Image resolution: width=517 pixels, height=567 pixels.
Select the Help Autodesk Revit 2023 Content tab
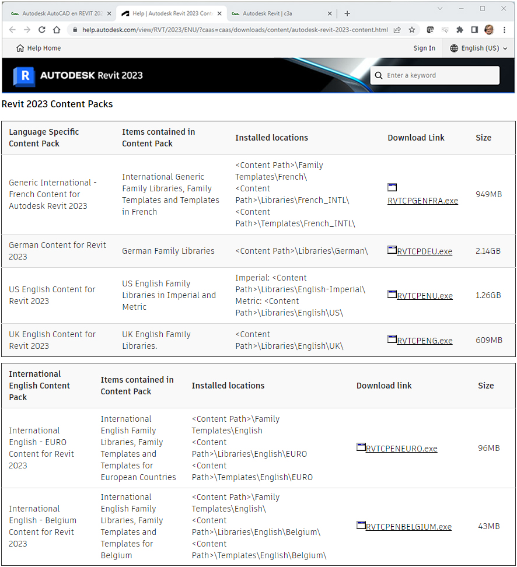pyautogui.click(x=171, y=13)
